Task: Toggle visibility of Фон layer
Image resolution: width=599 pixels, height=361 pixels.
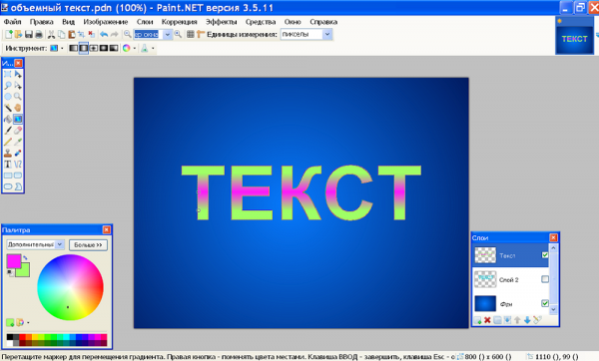Action: coord(545,303)
